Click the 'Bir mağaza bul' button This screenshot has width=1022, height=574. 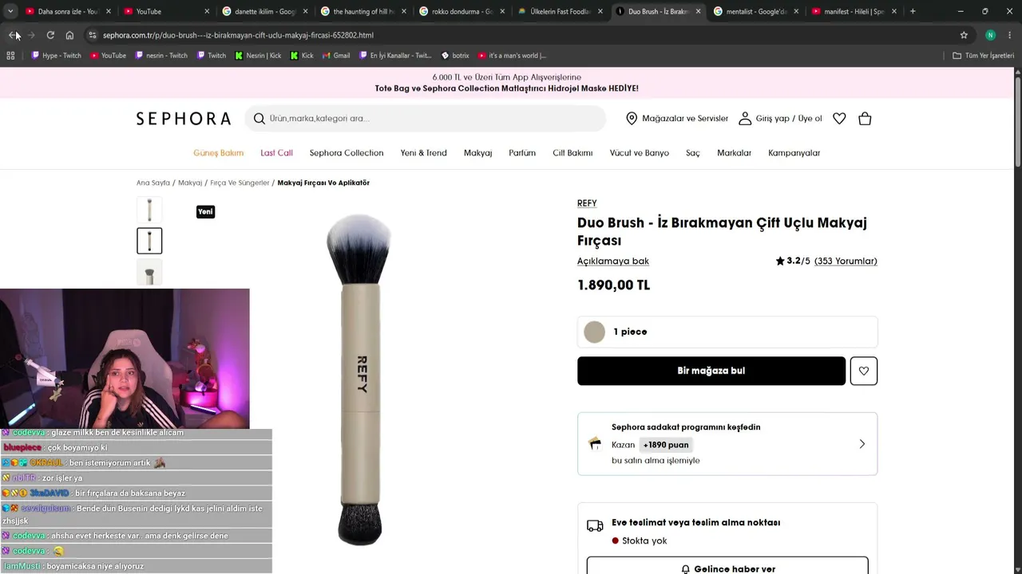[711, 371]
